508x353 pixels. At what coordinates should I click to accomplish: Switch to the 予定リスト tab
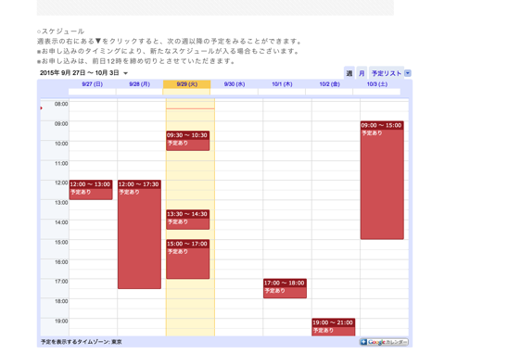click(x=387, y=73)
